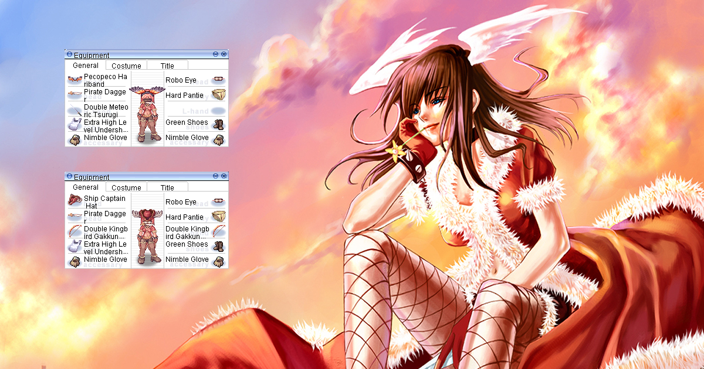
Task: Select Pirate Dagger icon in Pecopeco Hairband window
Action: tap(75, 94)
